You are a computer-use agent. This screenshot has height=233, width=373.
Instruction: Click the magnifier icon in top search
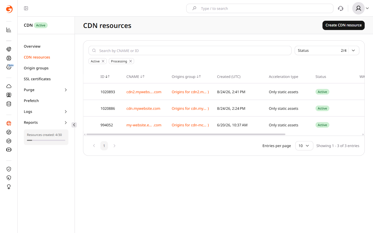(x=194, y=8)
